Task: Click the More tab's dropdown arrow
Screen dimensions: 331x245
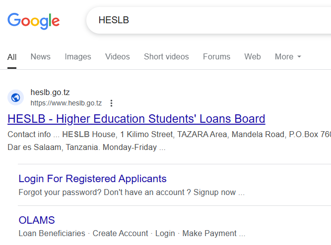Action: coord(299,56)
